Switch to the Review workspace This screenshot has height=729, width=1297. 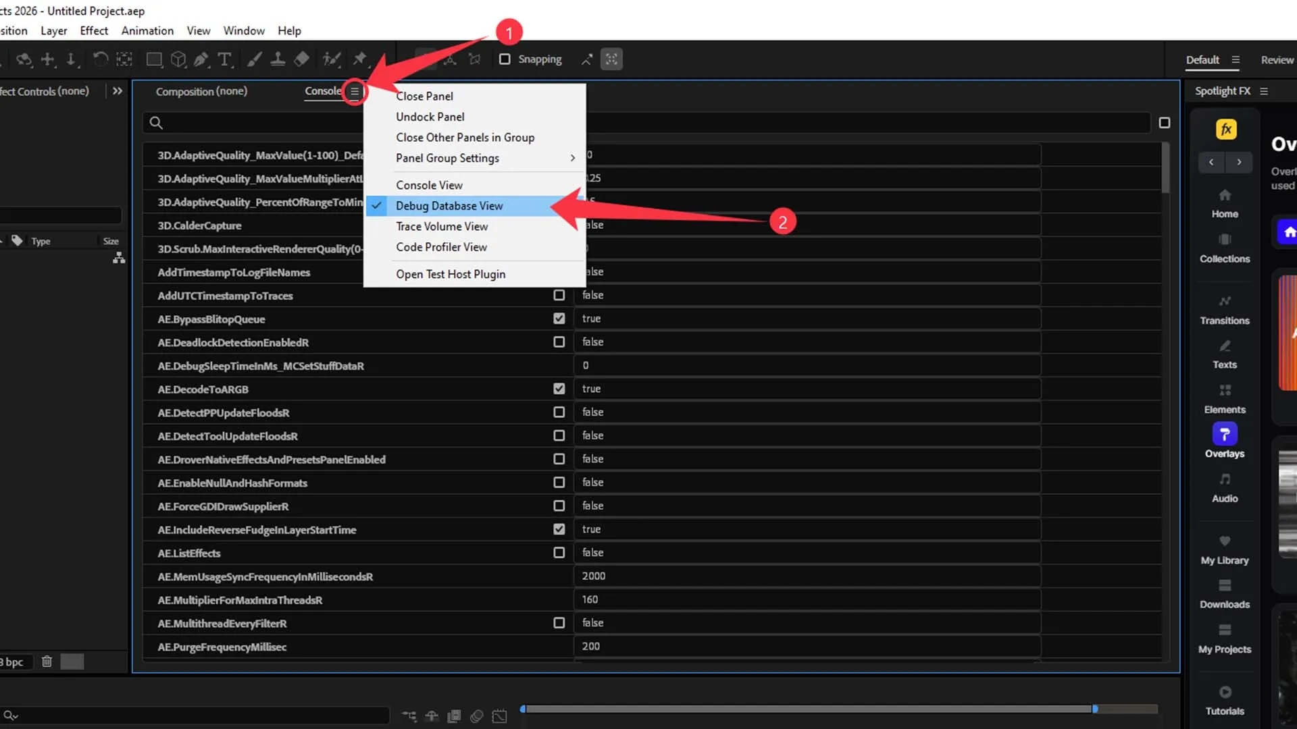click(x=1277, y=60)
